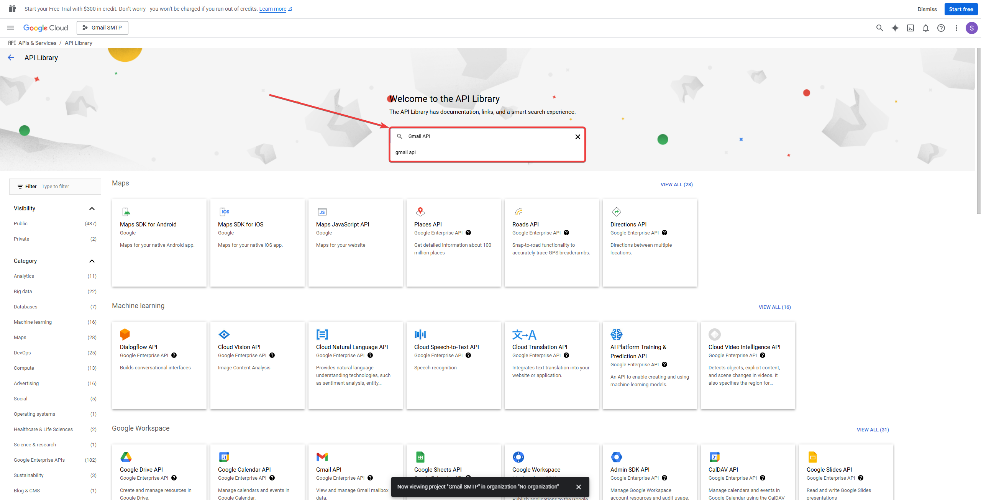Open the notifications bell icon
981x500 pixels.
click(x=925, y=28)
